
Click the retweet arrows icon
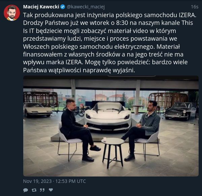pyautogui.click(x=34, y=190)
